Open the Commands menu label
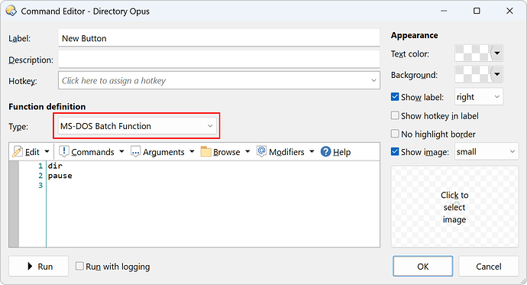The height and width of the screenshot is (285, 527). pos(92,152)
